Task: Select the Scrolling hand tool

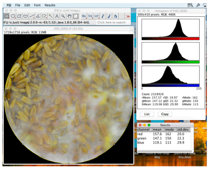Action: 69,16
